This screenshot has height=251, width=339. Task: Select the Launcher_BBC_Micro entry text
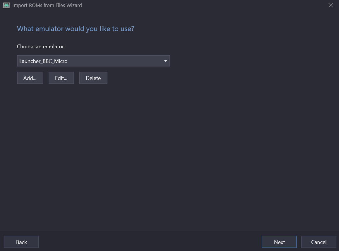[43, 61]
